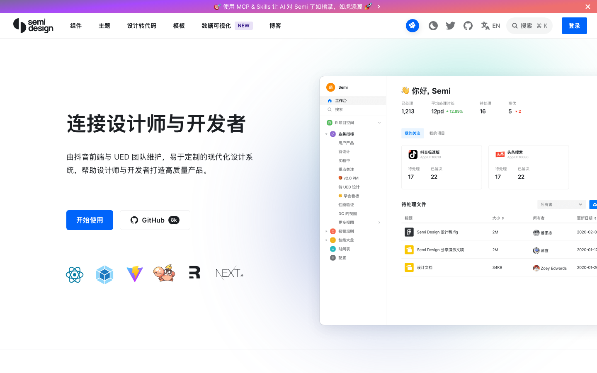Open the GitHub icon in the header
The width and height of the screenshot is (597, 373).
pyautogui.click(x=468, y=26)
